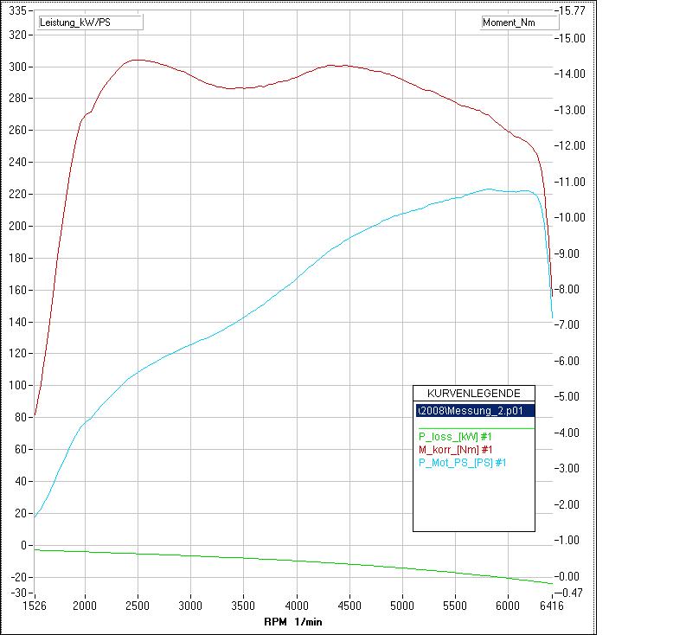
Task: Select the M_korr_[Nm] #1 legend entry
Action: click(456, 450)
